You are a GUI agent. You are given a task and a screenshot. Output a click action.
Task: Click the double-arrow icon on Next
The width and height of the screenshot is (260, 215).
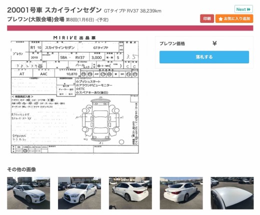pyautogui.click(x=248, y=9)
